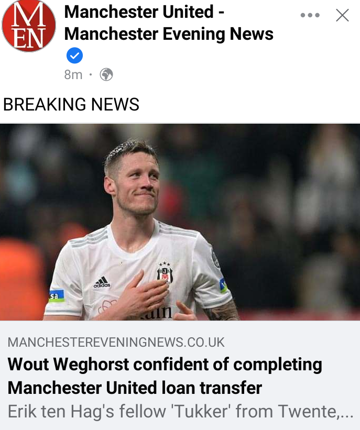Viewport: 360px width, 430px height.
Task: Click the 'Manchester Evening News' title line
Action: pyautogui.click(x=169, y=34)
